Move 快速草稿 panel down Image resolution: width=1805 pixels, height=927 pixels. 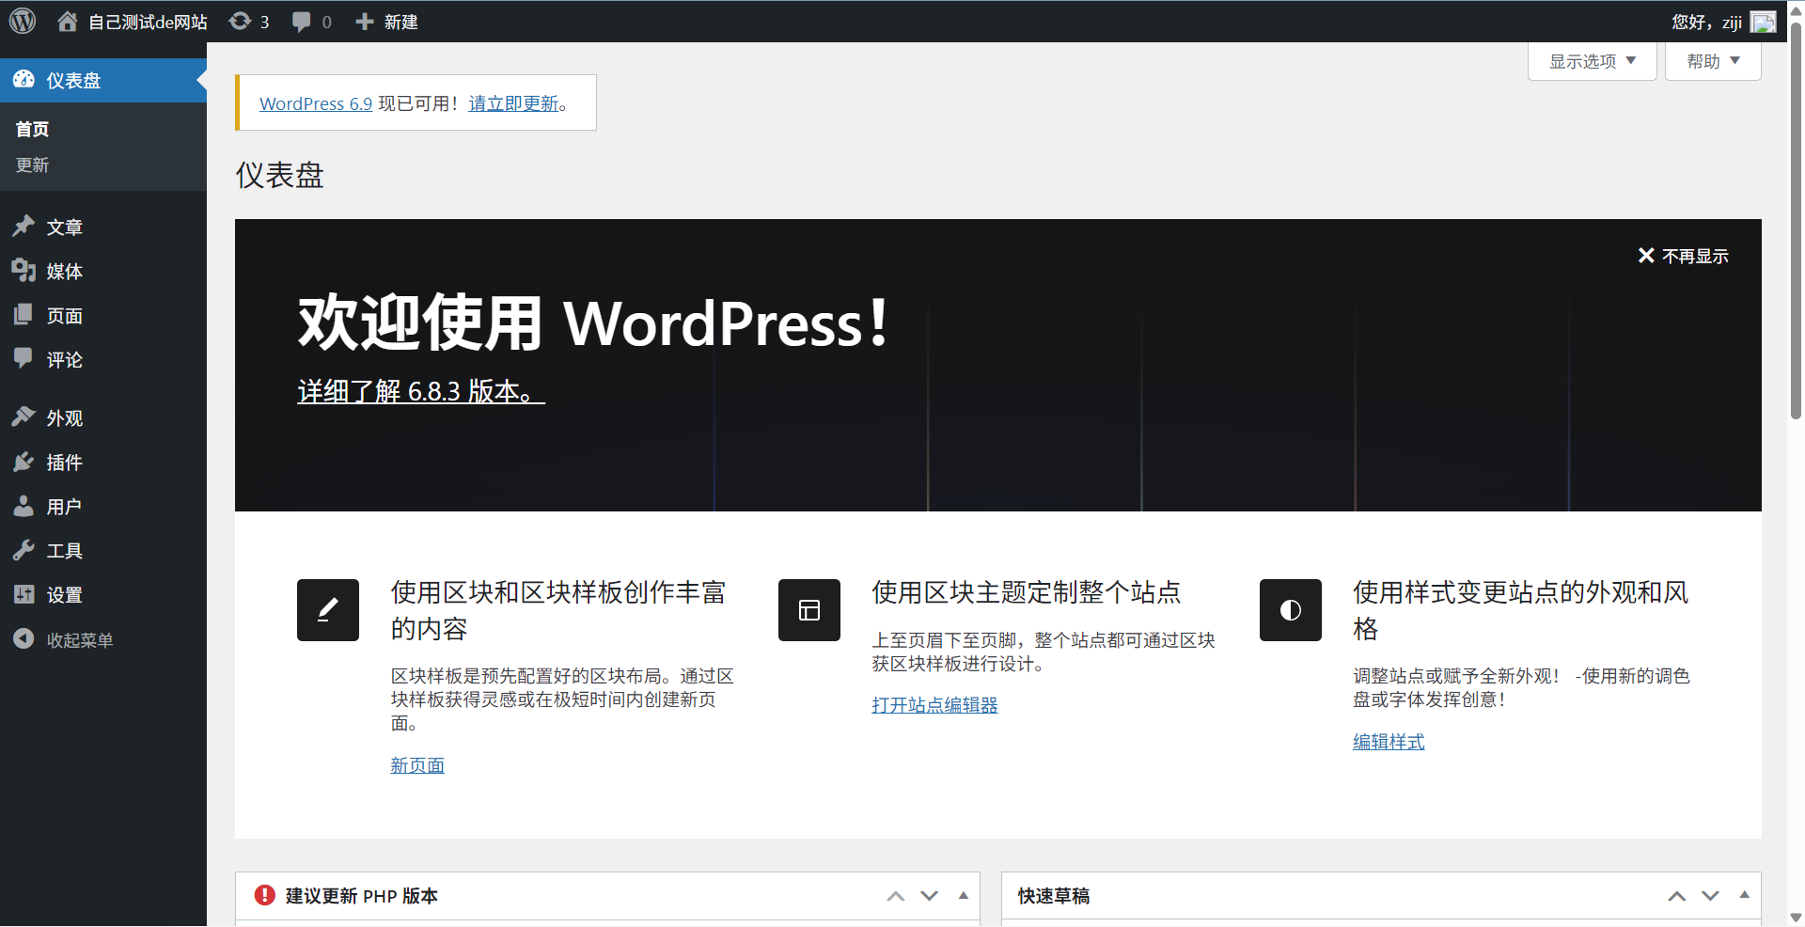tap(1711, 896)
